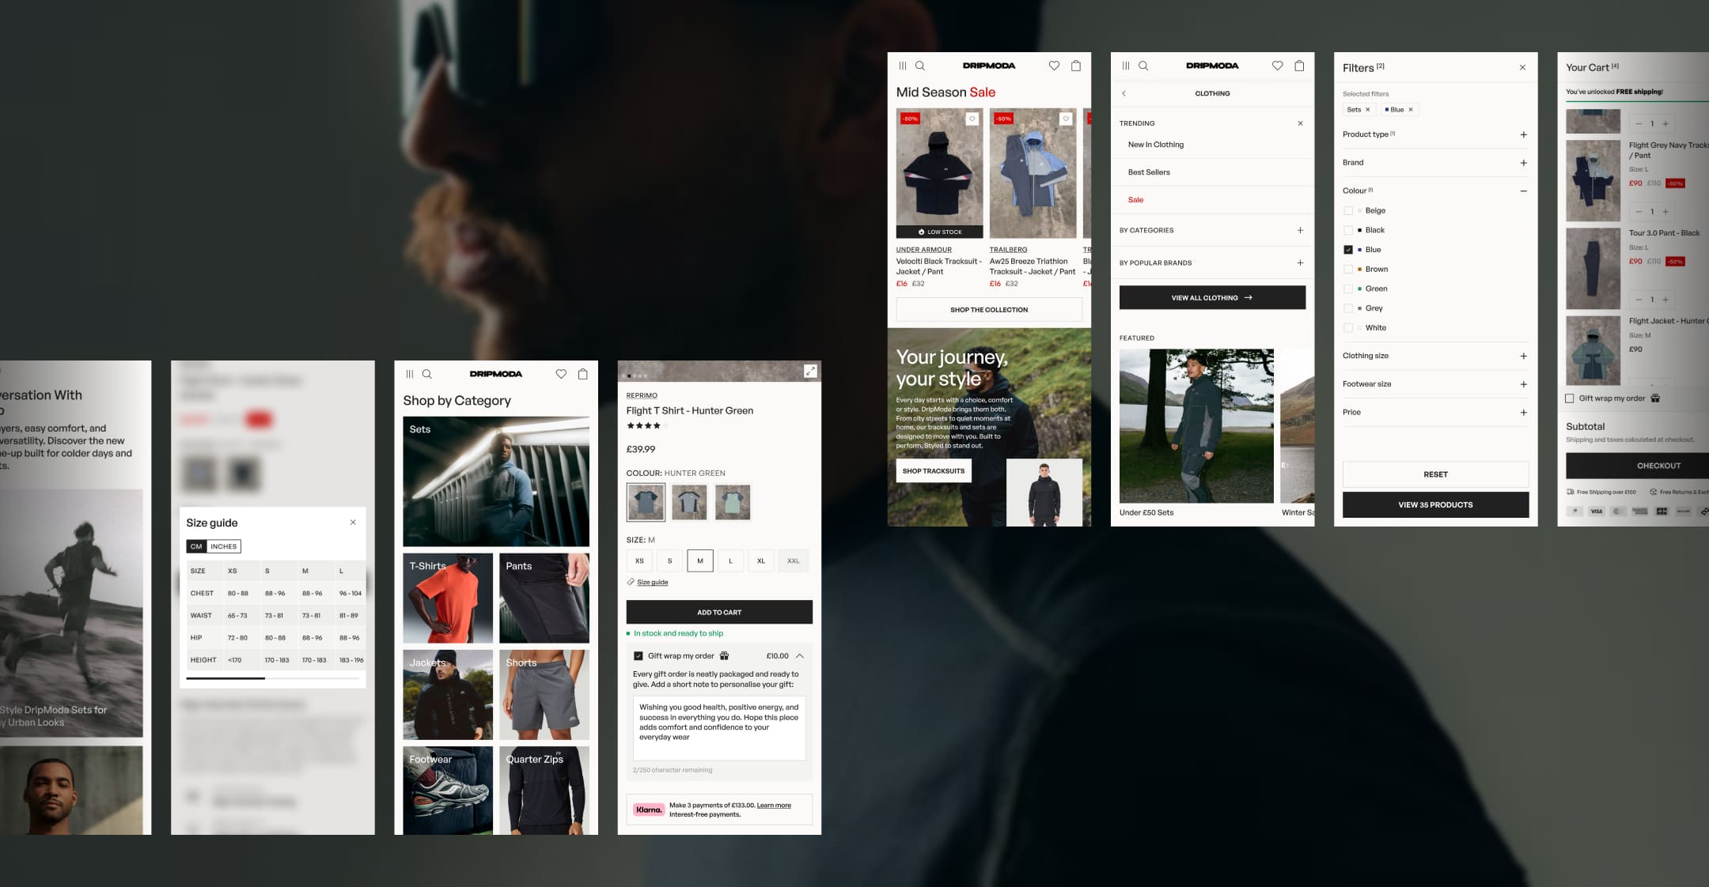Open wishlist heart on Shop by Category screen

click(x=561, y=374)
